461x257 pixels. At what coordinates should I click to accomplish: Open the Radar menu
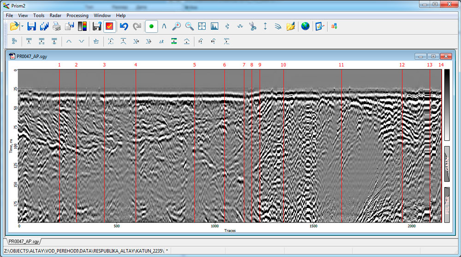click(55, 15)
